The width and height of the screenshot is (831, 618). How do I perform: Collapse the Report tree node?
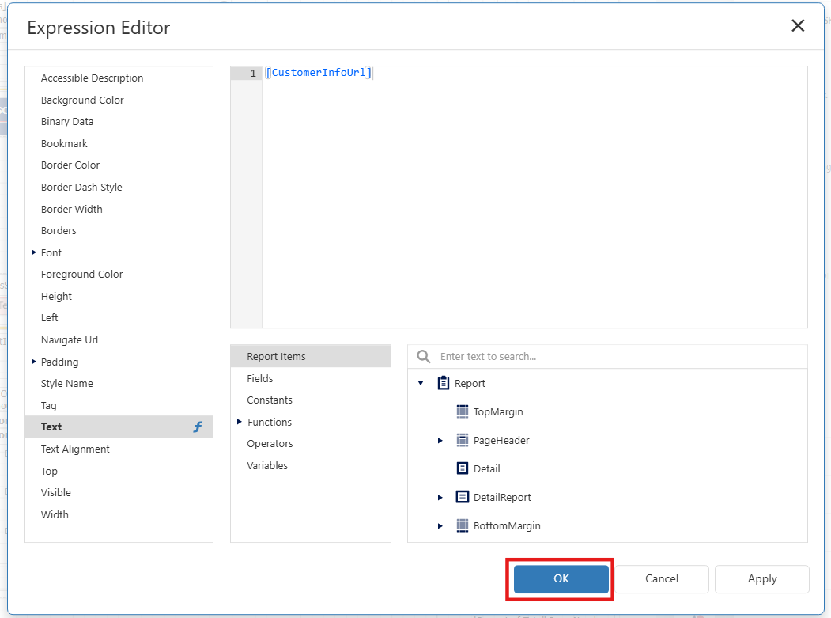tap(421, 383)
